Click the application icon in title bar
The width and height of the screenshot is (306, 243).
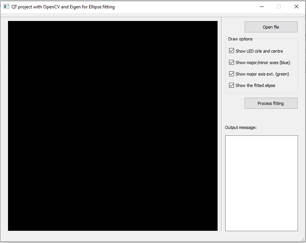click(6, 6)
